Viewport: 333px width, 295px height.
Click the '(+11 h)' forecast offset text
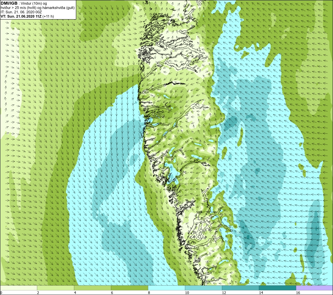(48, 16)
